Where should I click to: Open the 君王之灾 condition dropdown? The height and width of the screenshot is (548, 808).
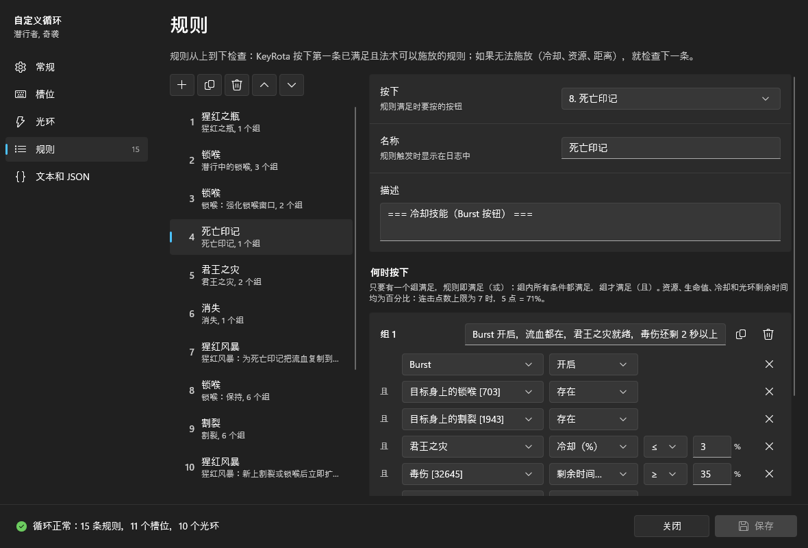click(472, 447)
